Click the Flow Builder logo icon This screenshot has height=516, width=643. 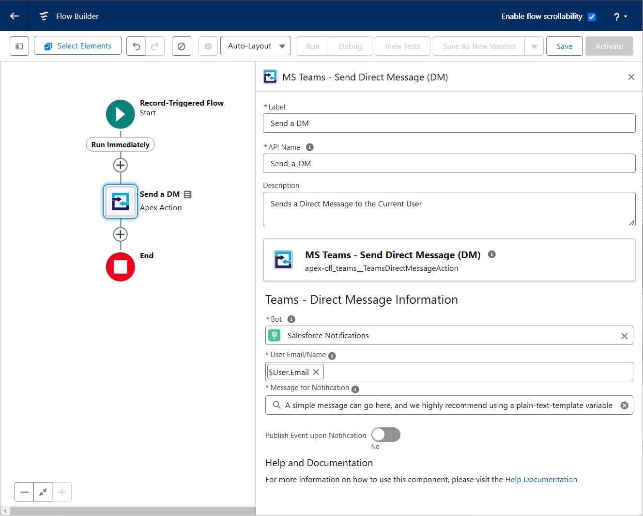pos(44,16)
